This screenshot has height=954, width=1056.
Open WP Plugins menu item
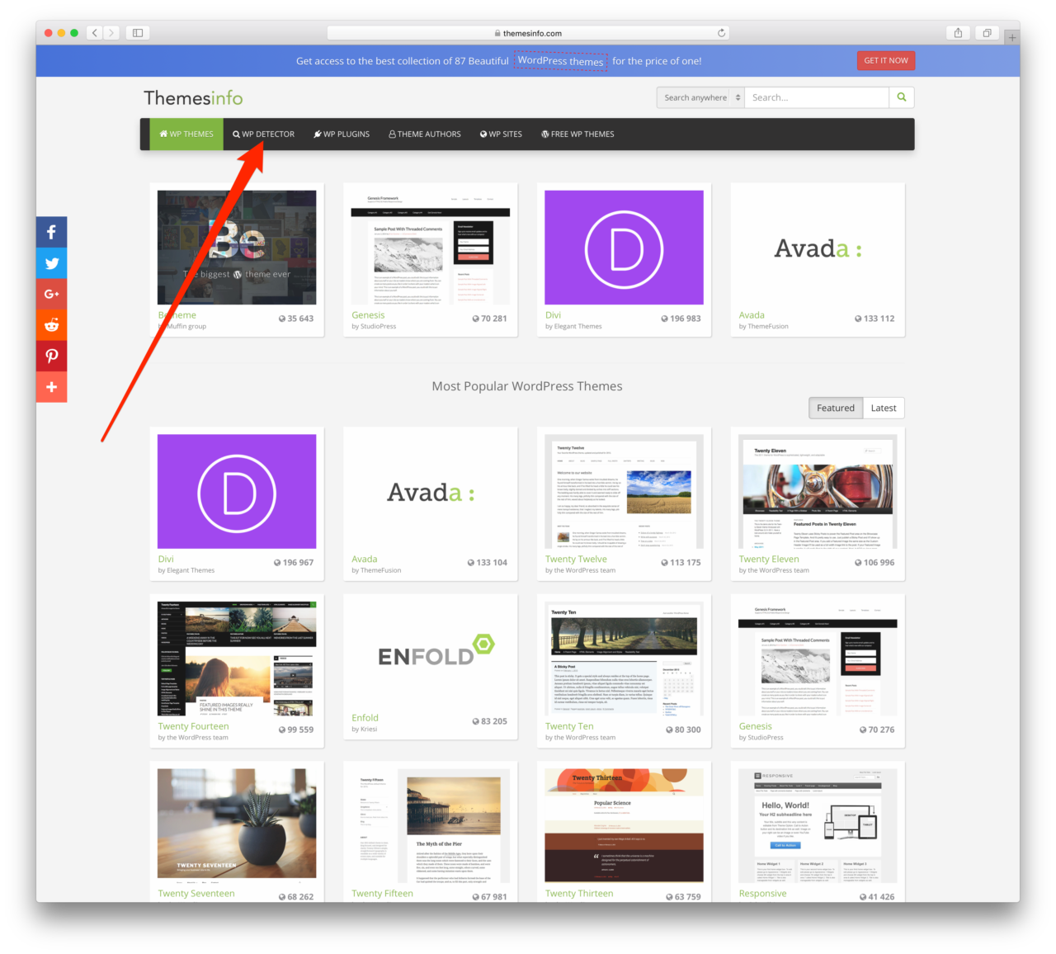pyautogui.click(x=342, y=134)
